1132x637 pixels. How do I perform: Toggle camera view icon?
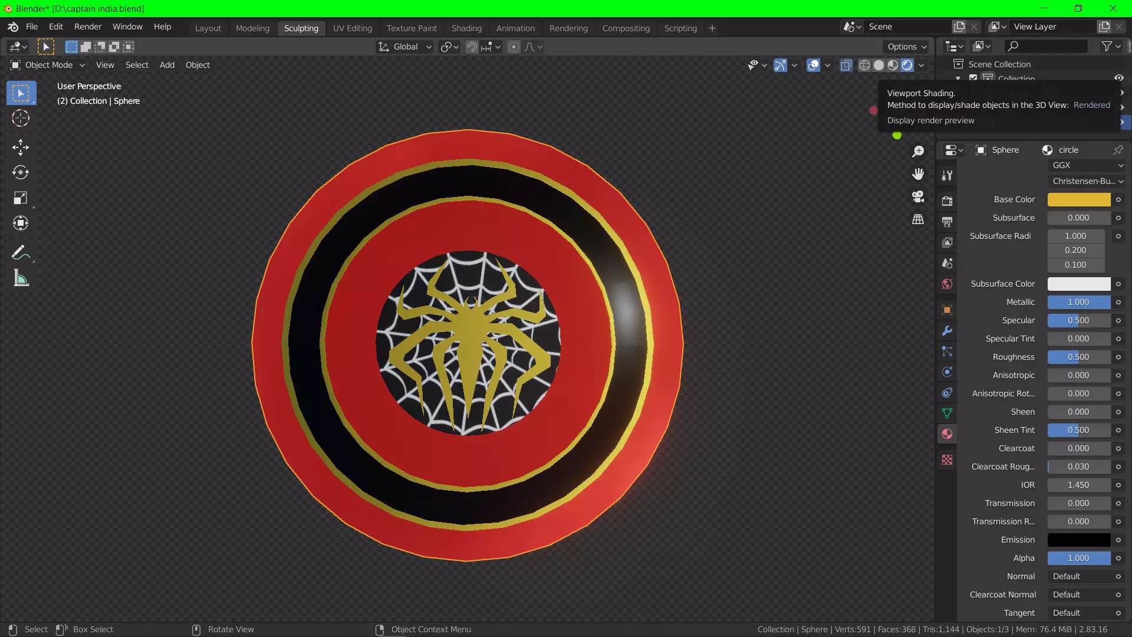pos(918,196)
